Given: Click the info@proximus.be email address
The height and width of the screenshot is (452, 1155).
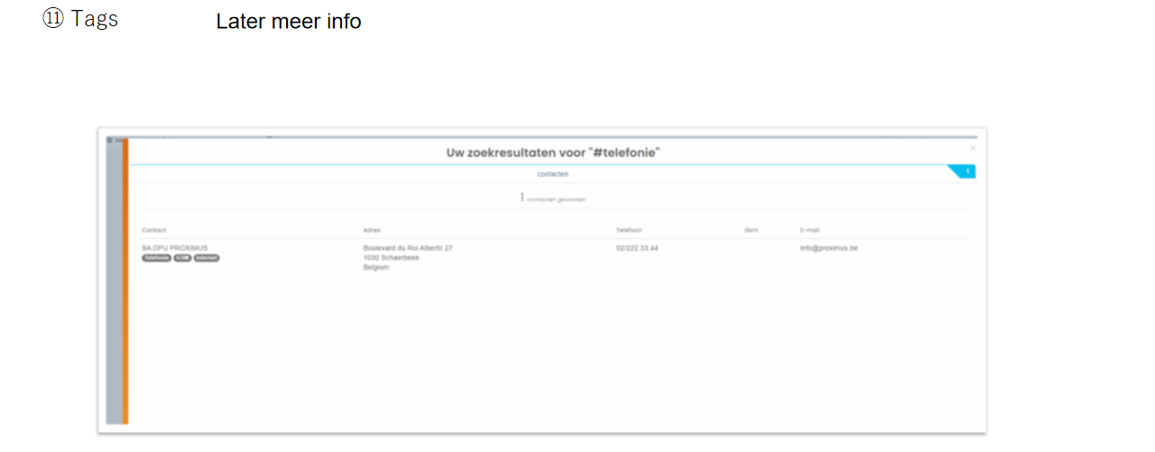Looking at the screenshot, I should 828,248.
